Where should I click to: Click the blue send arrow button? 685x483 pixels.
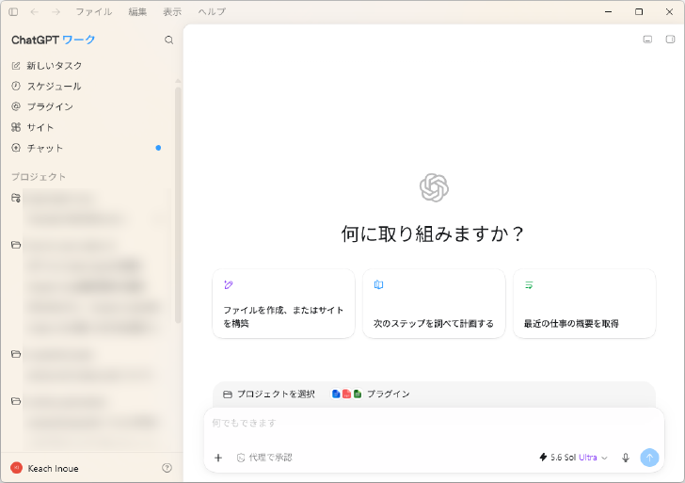[649, 458]
